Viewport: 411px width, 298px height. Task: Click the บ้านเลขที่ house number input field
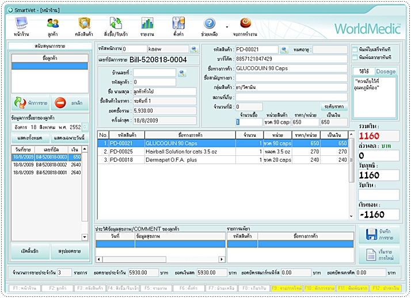[x=154, y=73]
